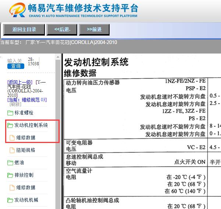221x209 pixels.
Task: Click the 发动机控制系统 page heading
Action: [96, 62]
